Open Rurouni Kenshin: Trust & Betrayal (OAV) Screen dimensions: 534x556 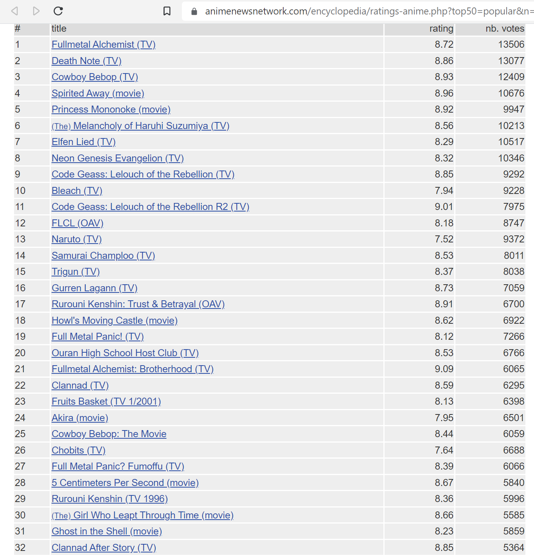(x=138, y=304)
